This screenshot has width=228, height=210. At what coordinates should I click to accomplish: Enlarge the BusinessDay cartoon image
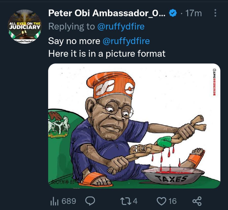point(134,126)
